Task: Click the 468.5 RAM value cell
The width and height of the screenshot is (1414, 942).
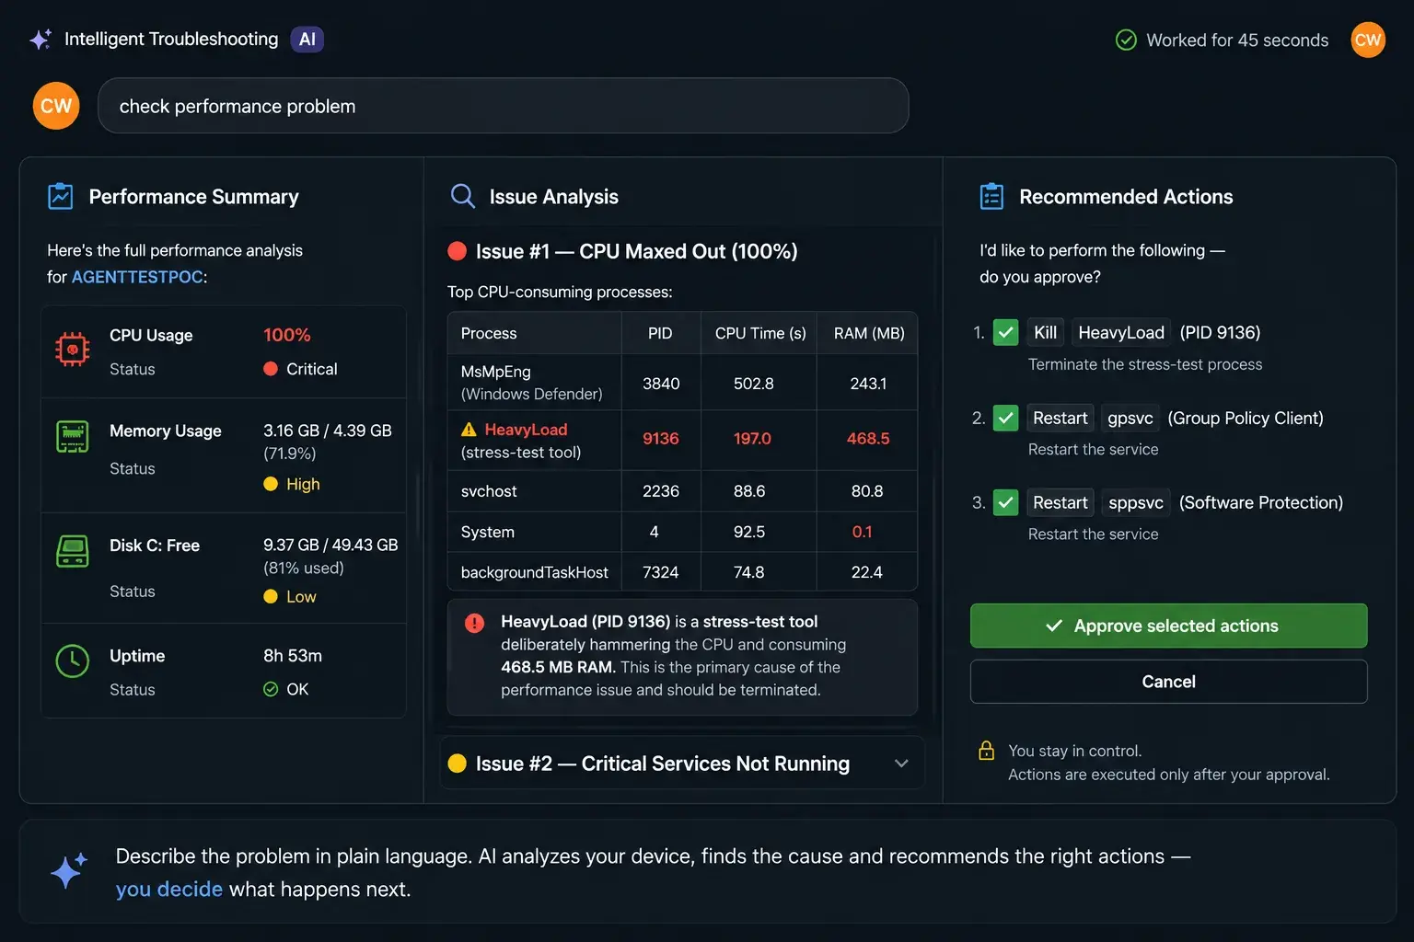Action: pyautogui.click(x=868, y=439)
